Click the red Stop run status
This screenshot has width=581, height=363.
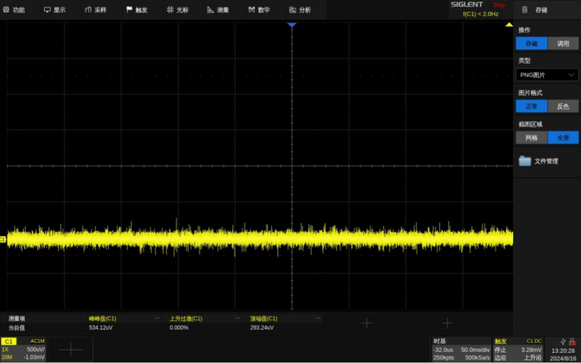click(x=499, y=5)
